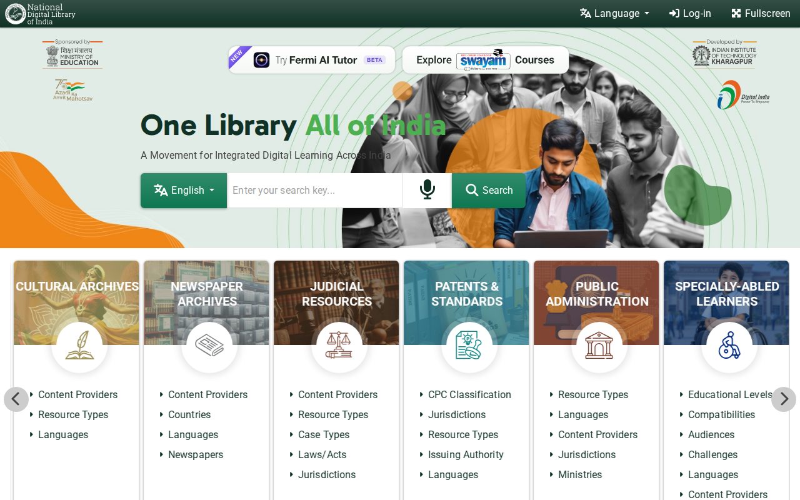The image size is (800, 500).
Task: Open the Newspaper Archives category heading
Action: [207, 294]
